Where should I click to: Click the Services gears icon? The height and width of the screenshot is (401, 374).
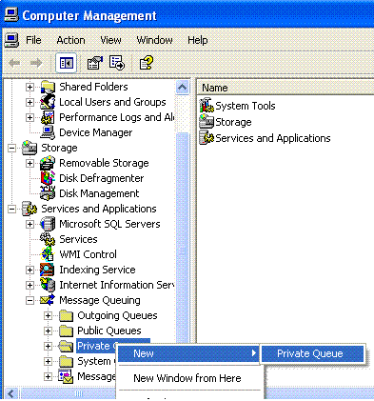point(48,239)
